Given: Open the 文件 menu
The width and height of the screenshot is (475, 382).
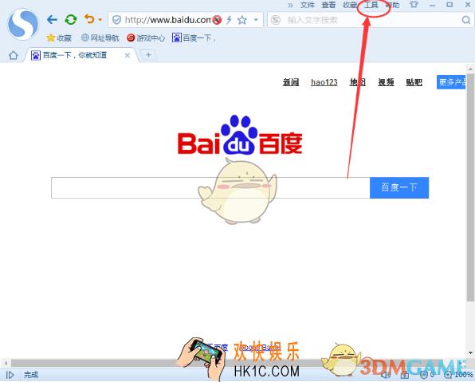Looking at the screenshot, I should (307, 5).
